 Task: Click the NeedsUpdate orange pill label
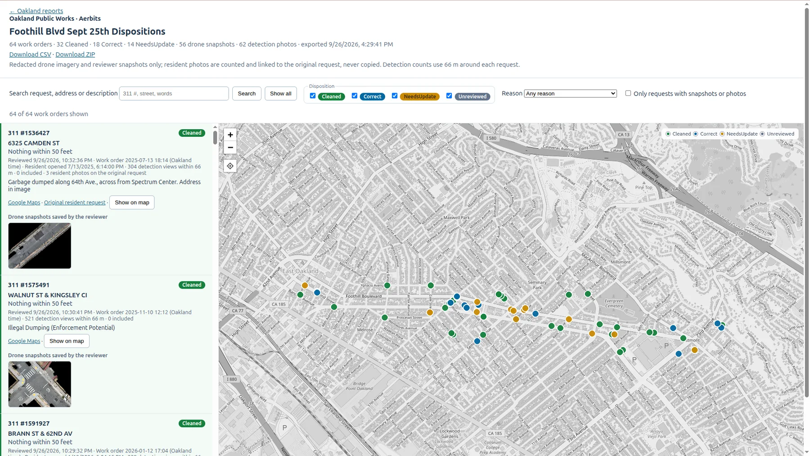[x=419, y=96]
